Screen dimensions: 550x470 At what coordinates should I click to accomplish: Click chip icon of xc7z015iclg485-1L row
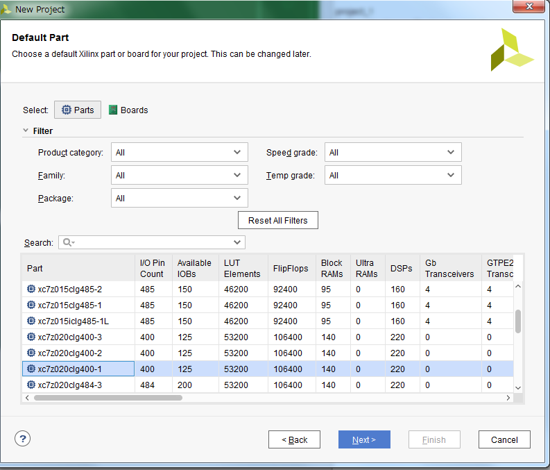(31, 321)
